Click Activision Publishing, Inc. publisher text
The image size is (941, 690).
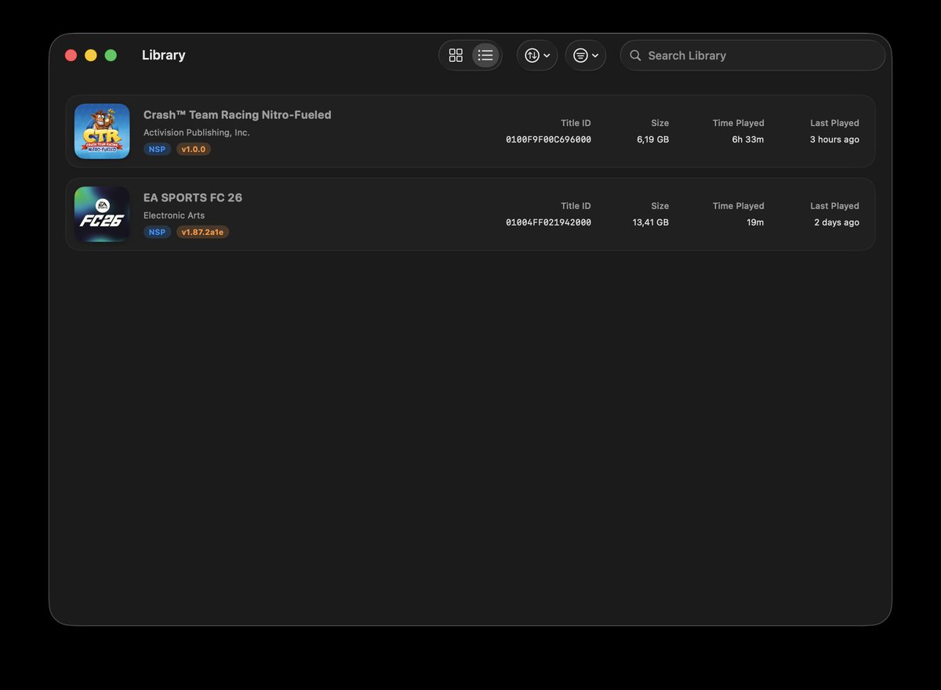[x=196, y=132]
